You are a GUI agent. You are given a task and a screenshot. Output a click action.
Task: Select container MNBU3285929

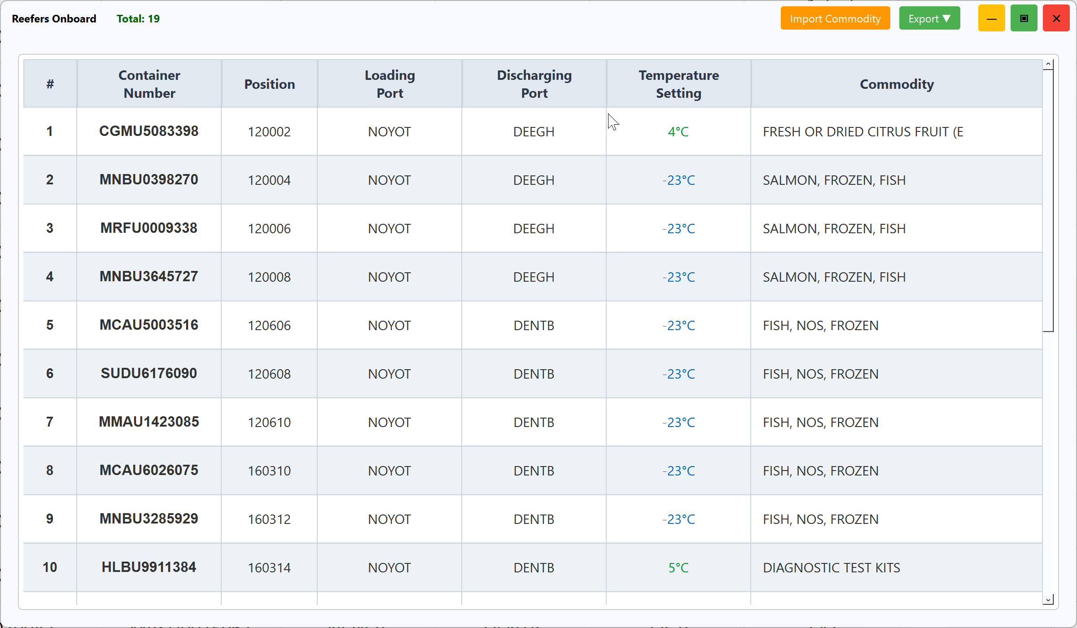point(149,519)
